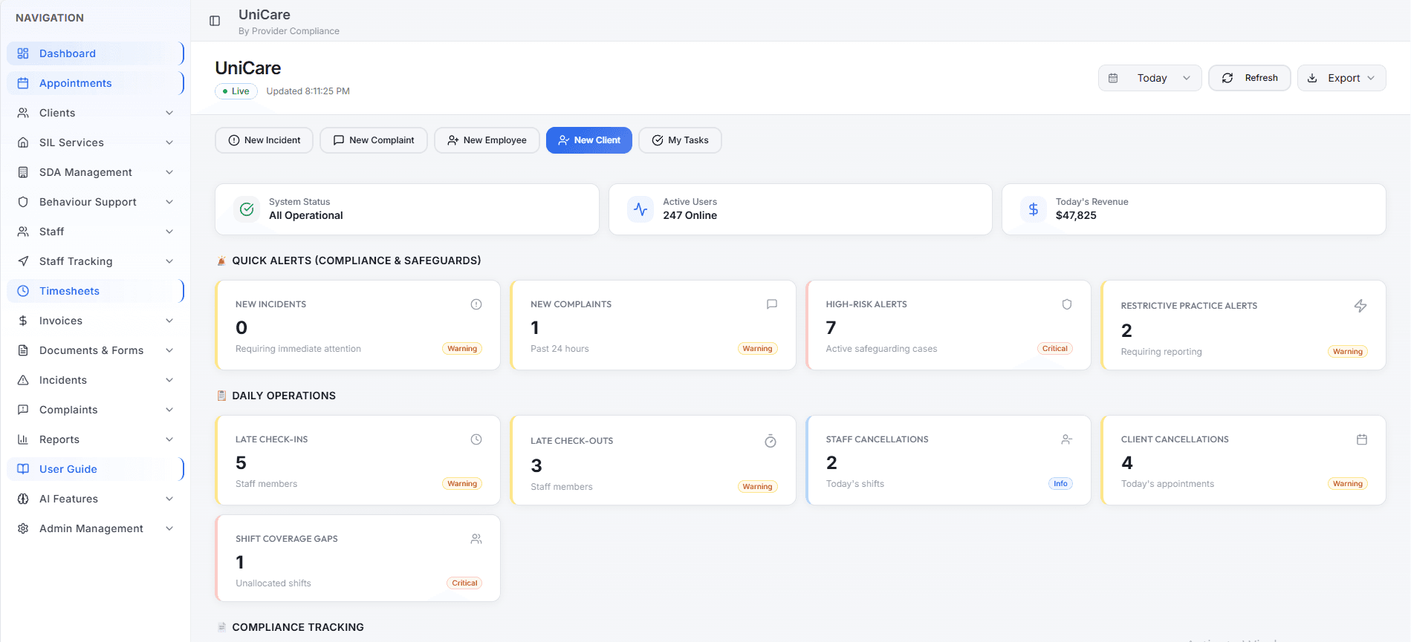
Task: Click the Admin Management gear icon
Action: coord(23,528)
